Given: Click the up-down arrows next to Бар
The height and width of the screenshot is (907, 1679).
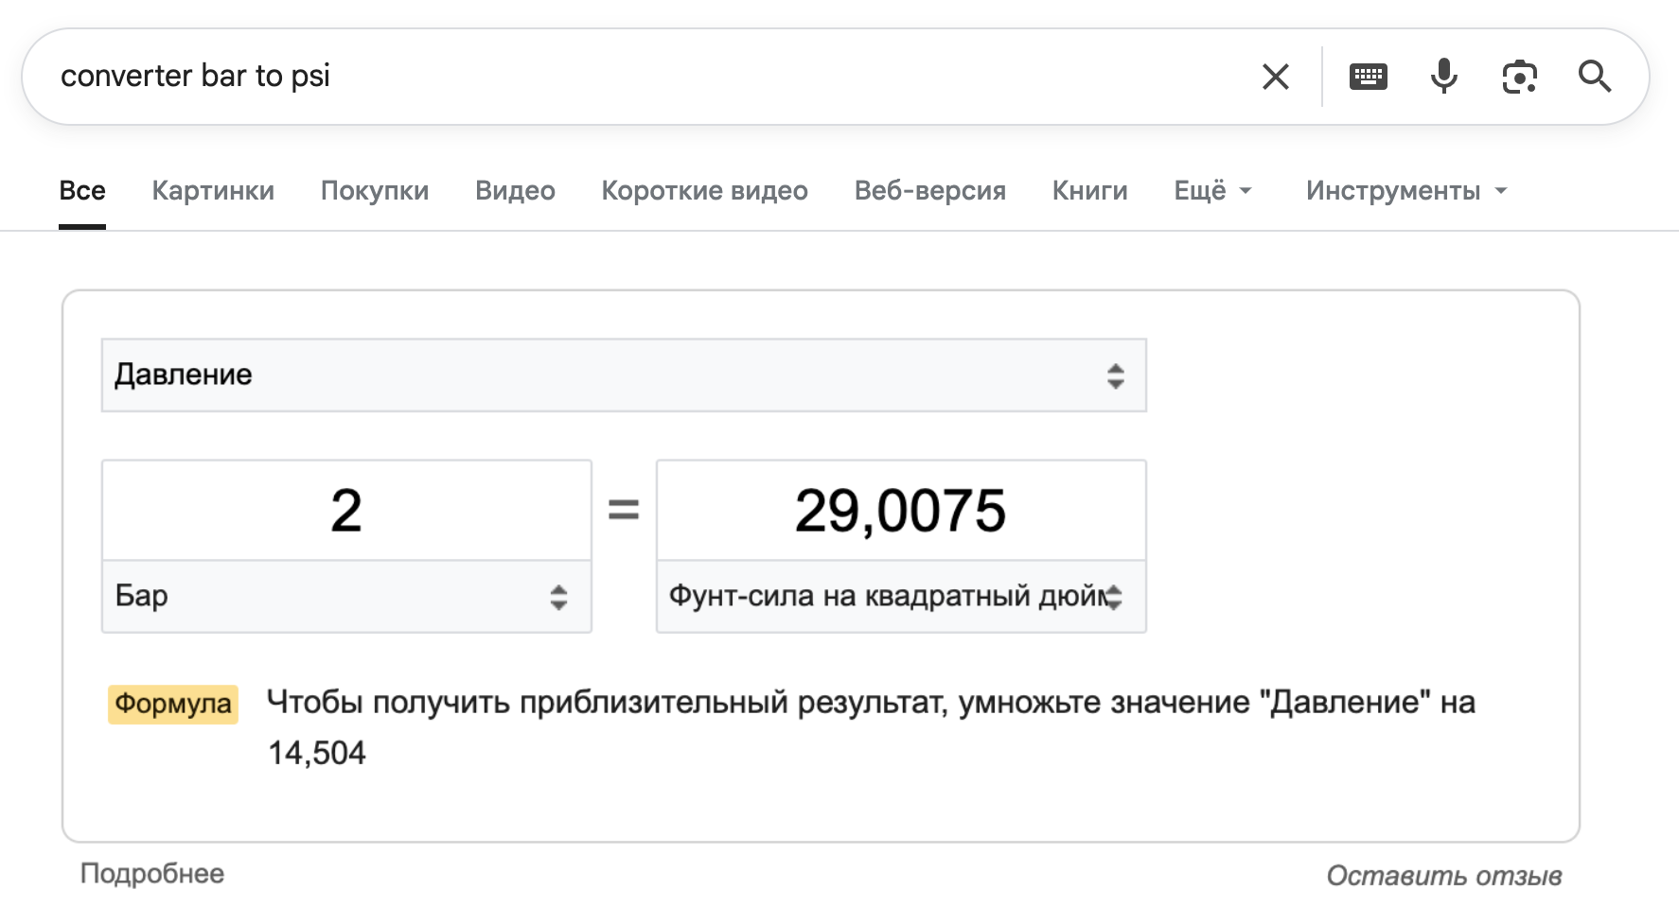Looking at the screenshot, I should [x=559, y=597].
